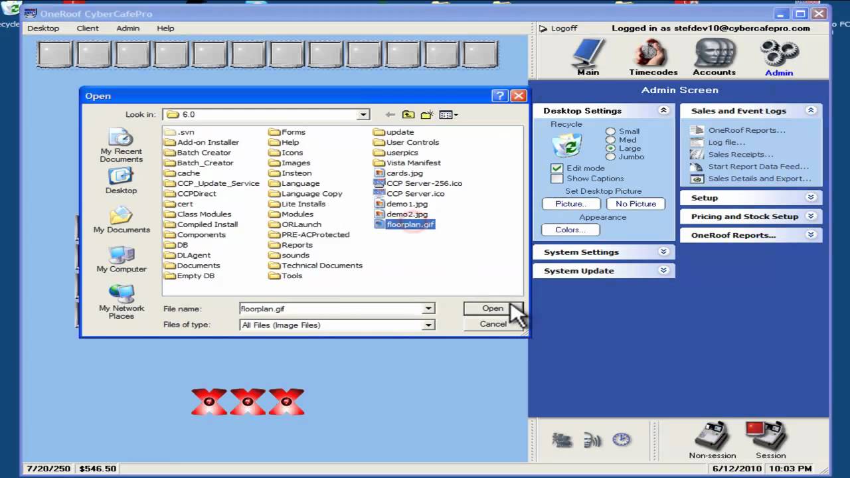Click the Recycle bin icon in Desktop Settings

click(x=566, y=144)
